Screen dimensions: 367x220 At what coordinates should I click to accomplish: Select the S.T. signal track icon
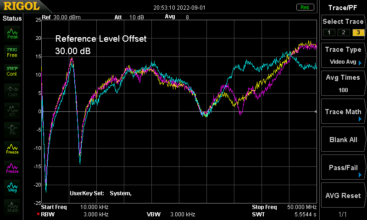coord(12,110)
